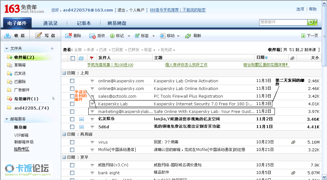This screenshot has height=180, width=327.
Task: Click the Label (标签) toolbar button
Action: tap(142, 36)
